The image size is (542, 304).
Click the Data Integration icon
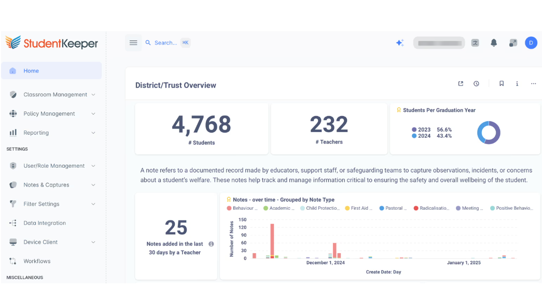point(13,223)
